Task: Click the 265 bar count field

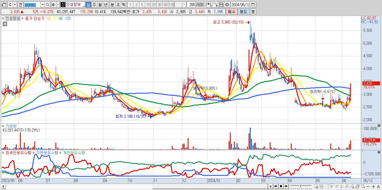Action: [x=192, y=5]
